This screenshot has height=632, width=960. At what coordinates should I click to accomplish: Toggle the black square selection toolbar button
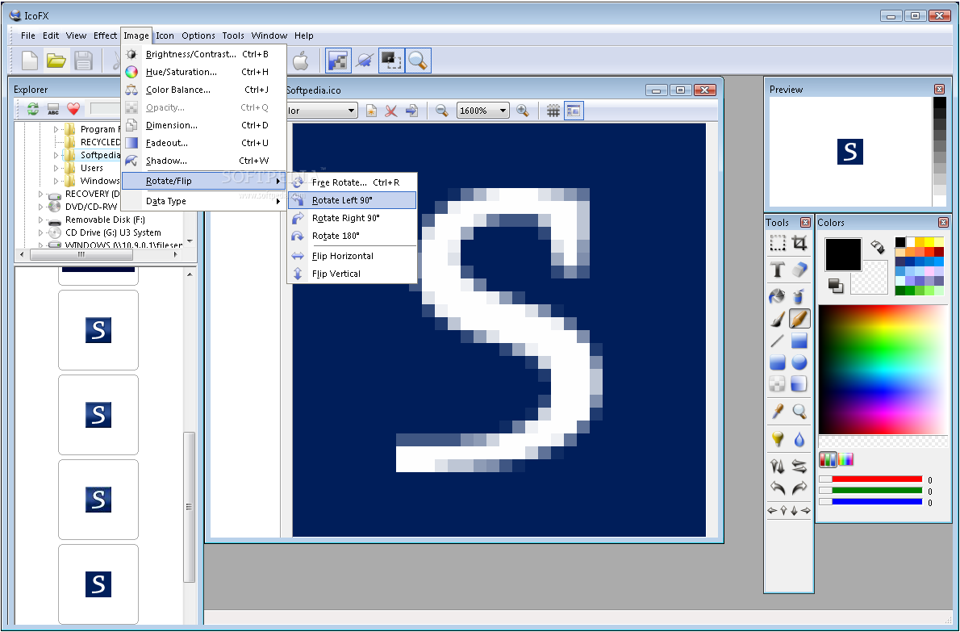coord(390,61)
